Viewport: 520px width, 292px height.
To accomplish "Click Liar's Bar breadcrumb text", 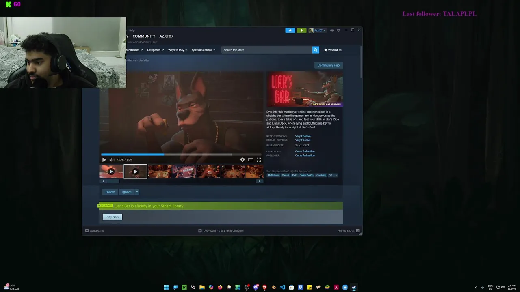I will pos(144,60).
